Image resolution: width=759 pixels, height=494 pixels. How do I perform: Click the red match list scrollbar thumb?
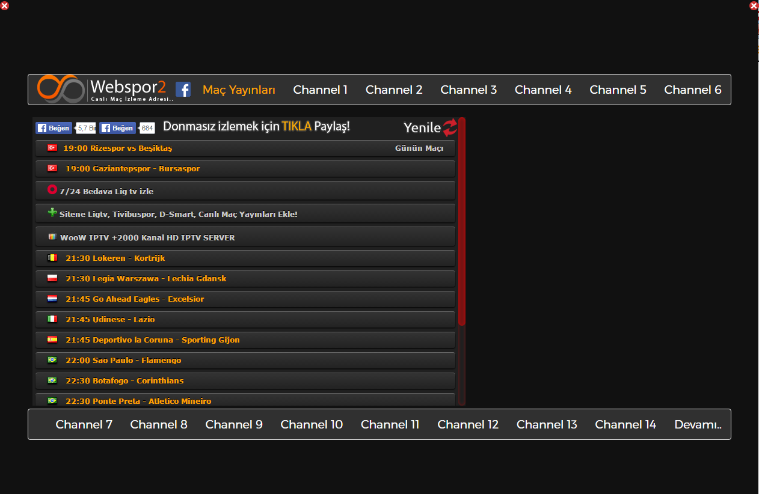462,222
